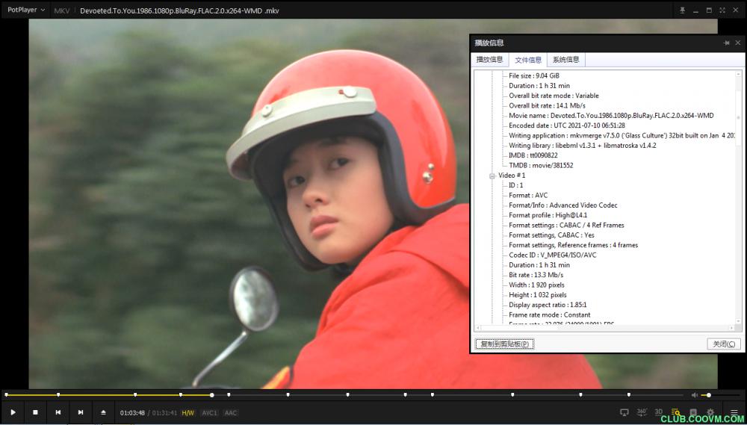
Task: Toggle H/W hardware acceleration indicator
Action: (x=187, y=413)
